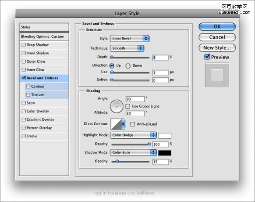Viewport: 255px width, 202px height.
Task: Enable the Inner Shadow checkbox
Action: (x=24, y=53)
